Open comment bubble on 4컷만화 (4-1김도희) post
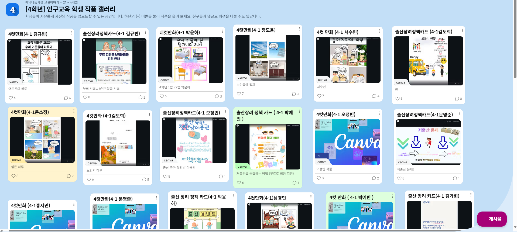517x232 pixels. pyautogui.click(x=144, y=179)
